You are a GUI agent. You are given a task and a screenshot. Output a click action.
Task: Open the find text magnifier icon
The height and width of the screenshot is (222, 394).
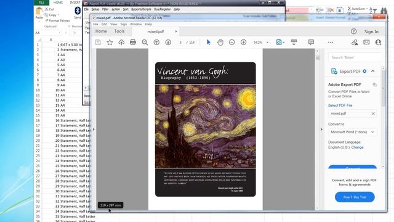tap(145, 43)
